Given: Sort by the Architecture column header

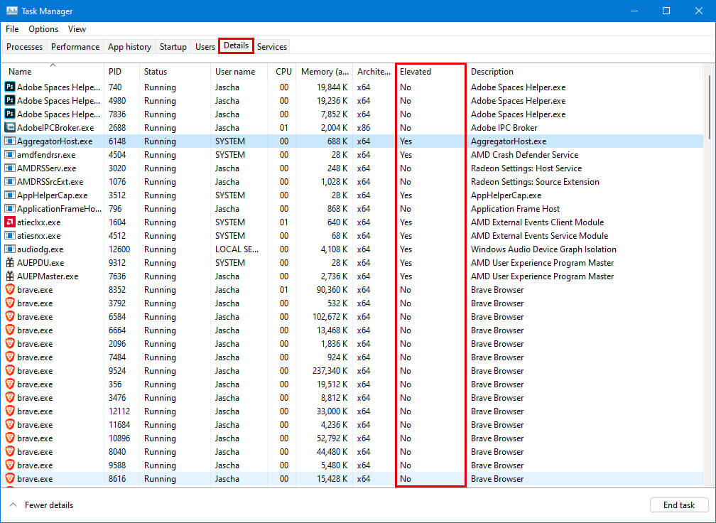Looking at the screenshot, I should point(374,71).
